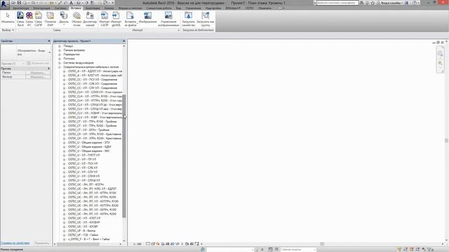Open the Архитектура ribbon tab
Viewport: 449px width, 252px height.
click(20, 8)
